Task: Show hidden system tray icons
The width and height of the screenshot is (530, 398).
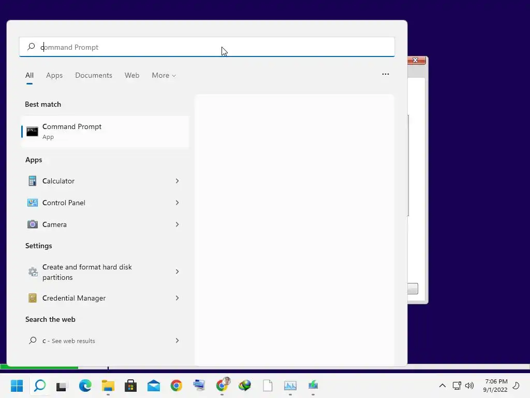Action: [x=442, y=386]
